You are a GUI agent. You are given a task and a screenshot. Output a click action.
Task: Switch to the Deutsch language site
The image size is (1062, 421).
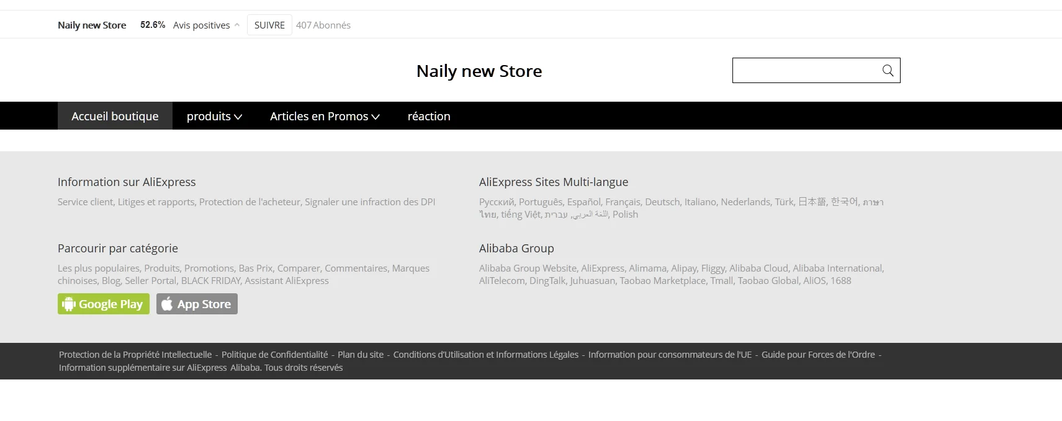[x=662, y=202]
